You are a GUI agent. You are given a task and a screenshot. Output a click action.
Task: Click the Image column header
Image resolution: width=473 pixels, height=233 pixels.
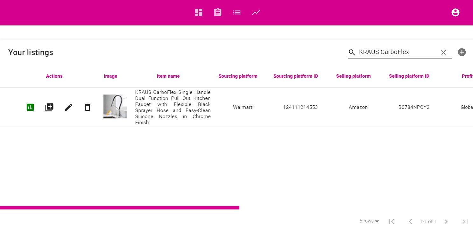pos(110,76)
